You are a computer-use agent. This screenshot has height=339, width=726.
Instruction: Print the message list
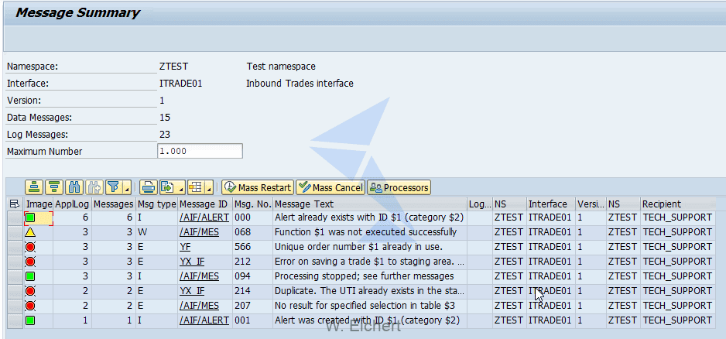click(149, 187)
